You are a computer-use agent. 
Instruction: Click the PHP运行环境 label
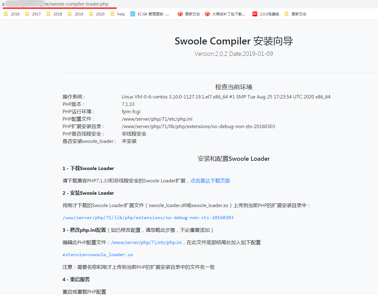[78, 112]
